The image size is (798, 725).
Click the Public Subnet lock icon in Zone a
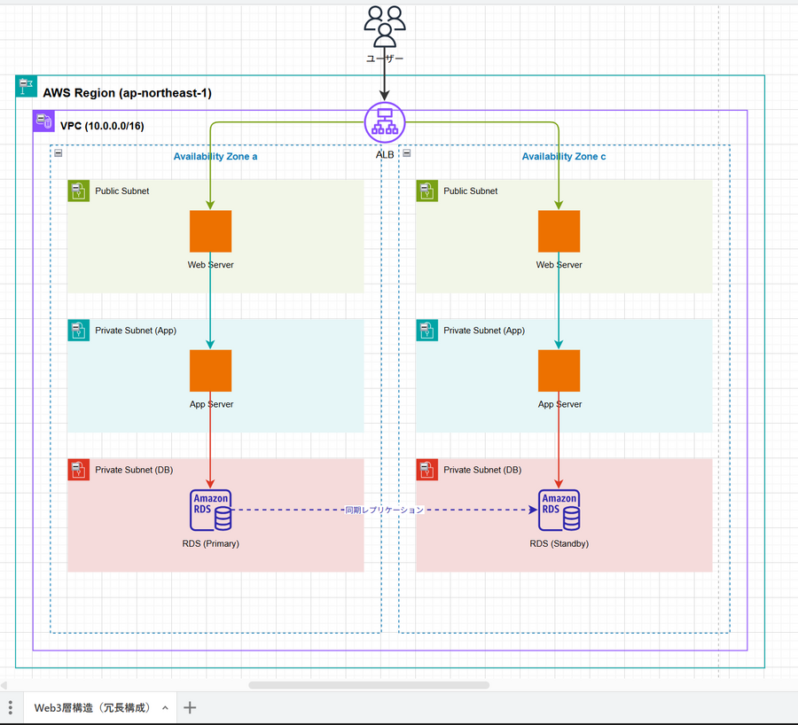[79, 191]
